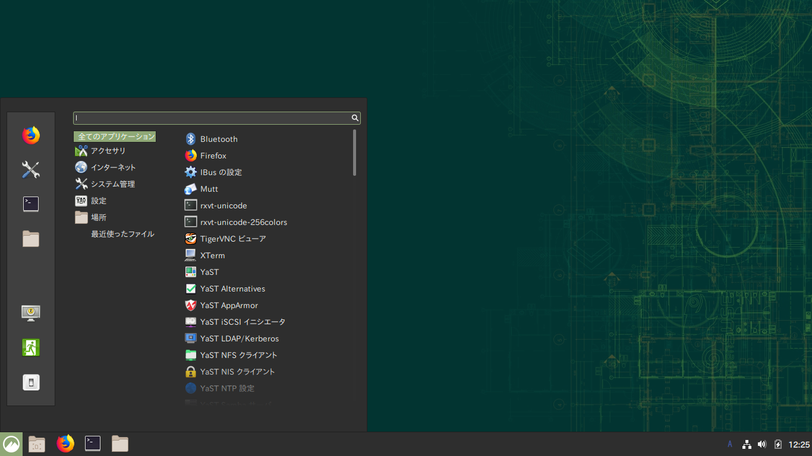Image resolution: width=812 pixels, height=456 pixels.
Task: Open the volume control in the tray
Action: click(762, 444)
